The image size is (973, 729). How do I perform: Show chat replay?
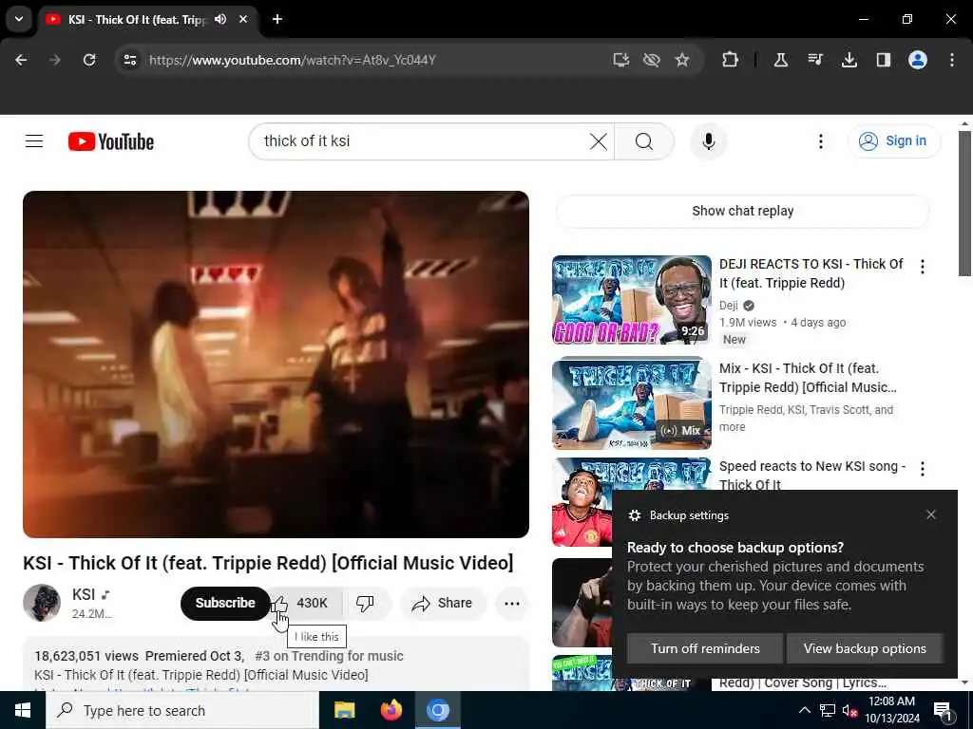tap(743, 211)
